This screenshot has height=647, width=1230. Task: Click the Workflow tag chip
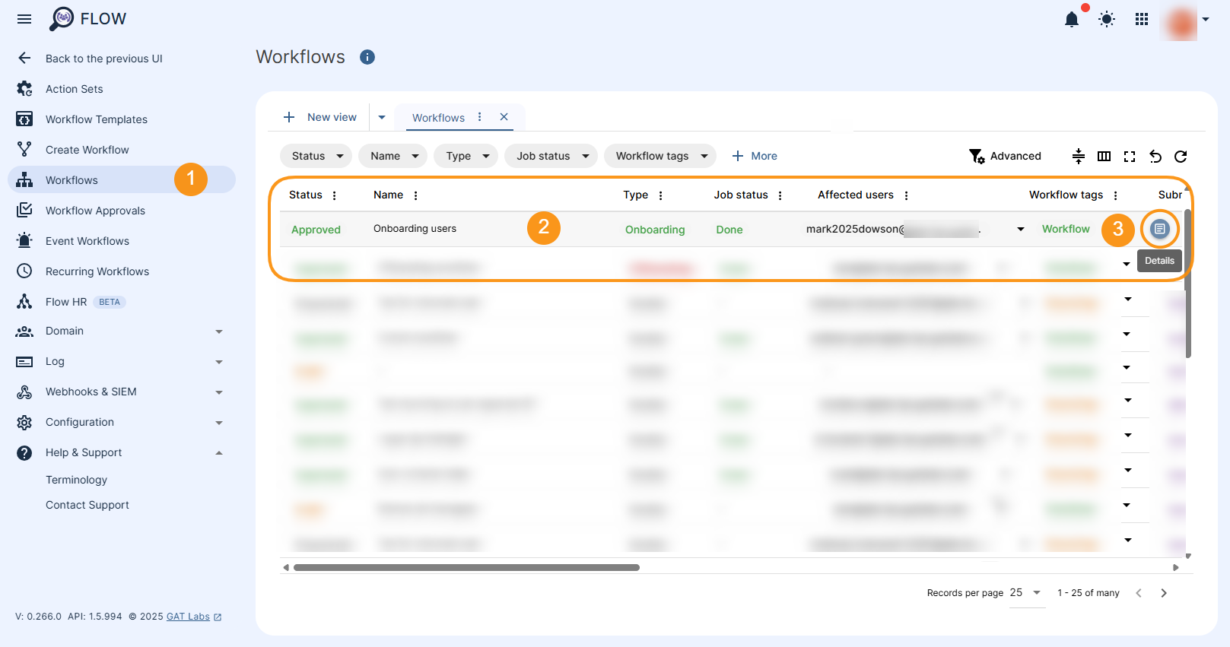[x=1066, y=229]
